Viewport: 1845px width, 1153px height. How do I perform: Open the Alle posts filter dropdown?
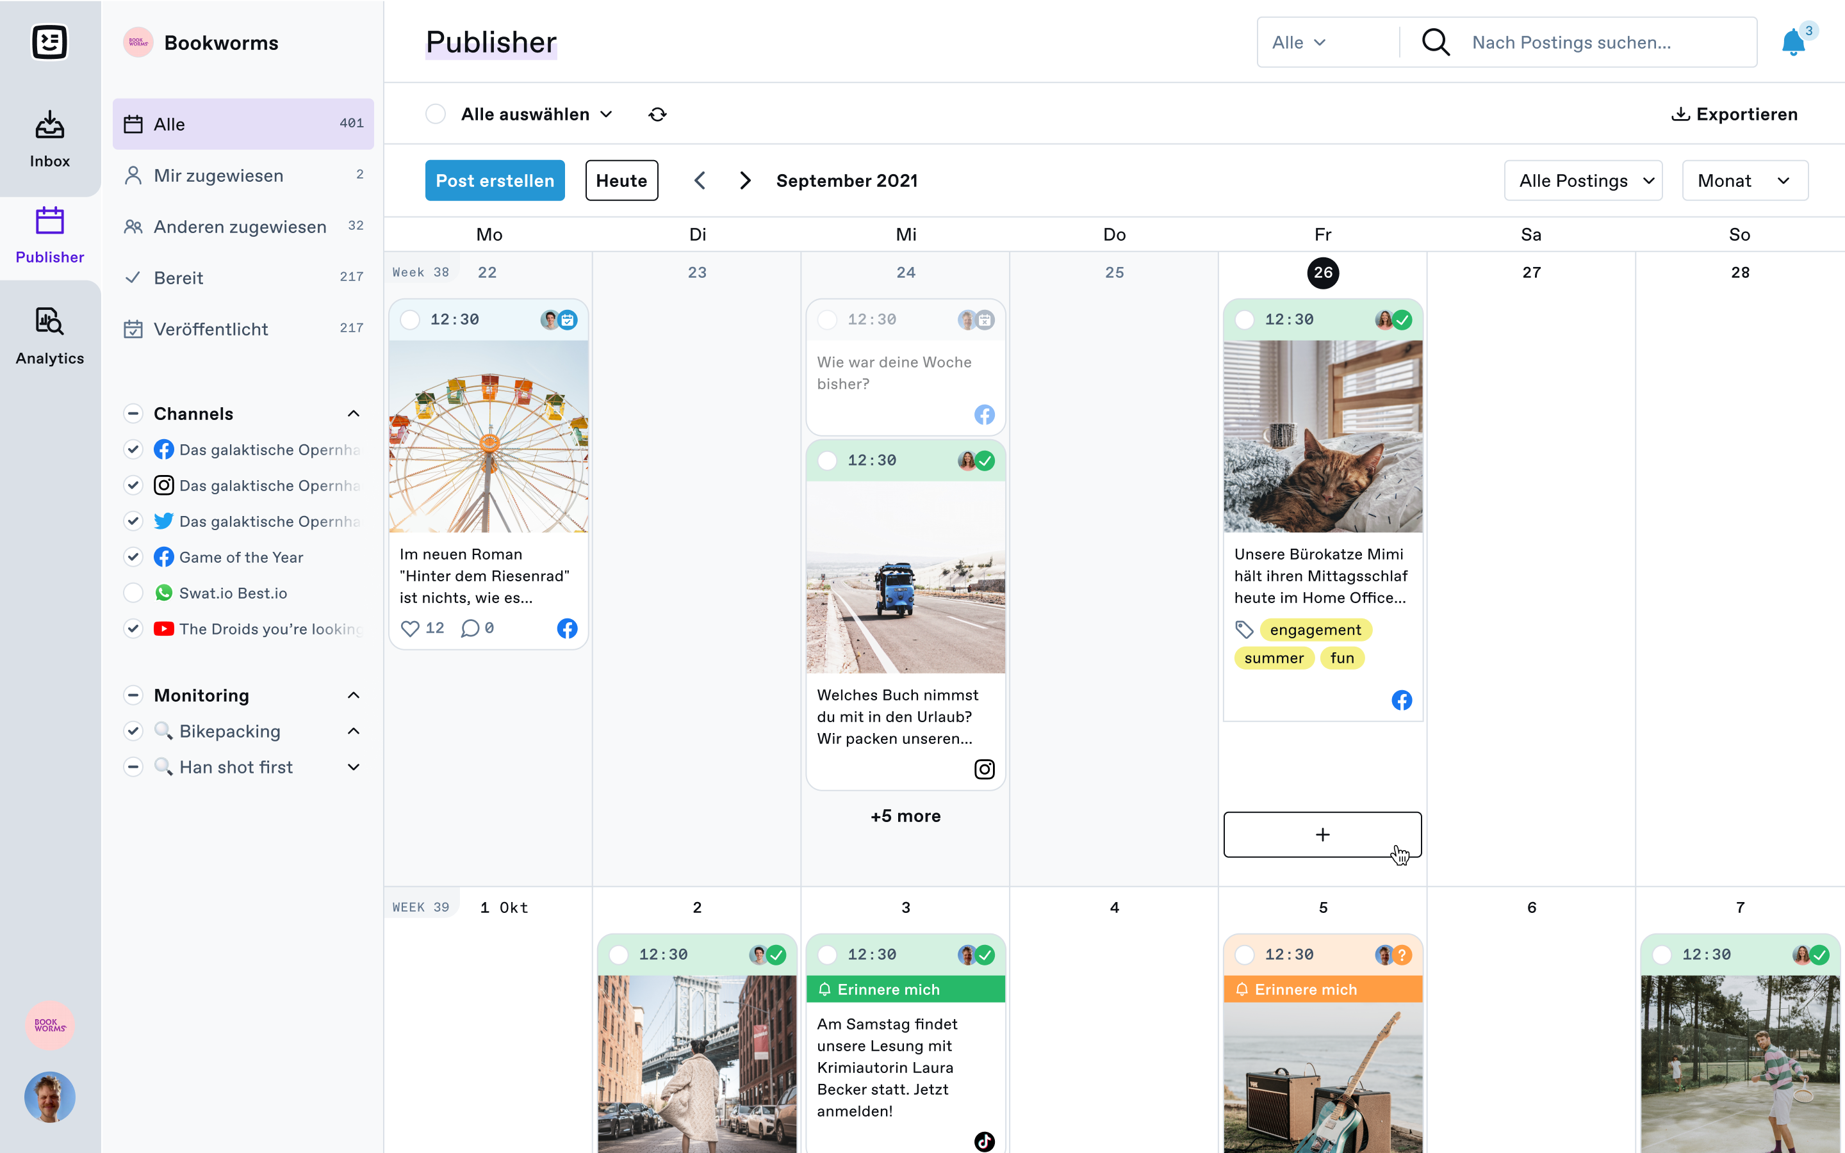1583,181
